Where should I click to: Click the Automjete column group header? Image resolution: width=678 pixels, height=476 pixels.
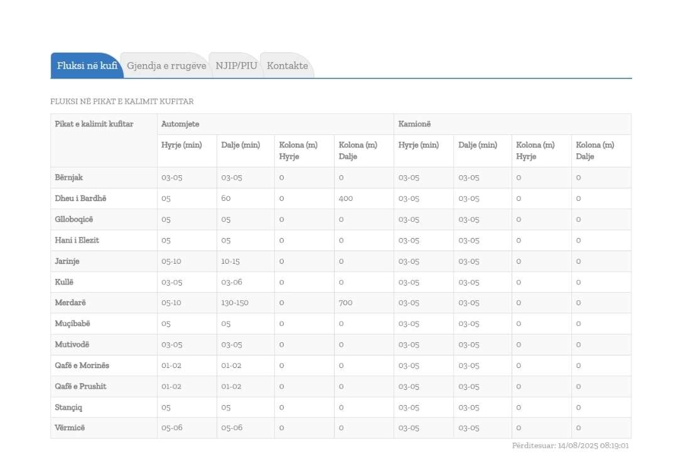point(180,124)
